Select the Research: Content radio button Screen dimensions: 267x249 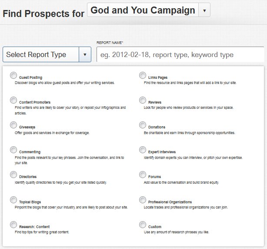pyautogui.click(x=13, y=225)
